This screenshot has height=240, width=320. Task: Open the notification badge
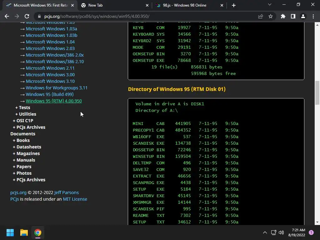tap(311, 232)
